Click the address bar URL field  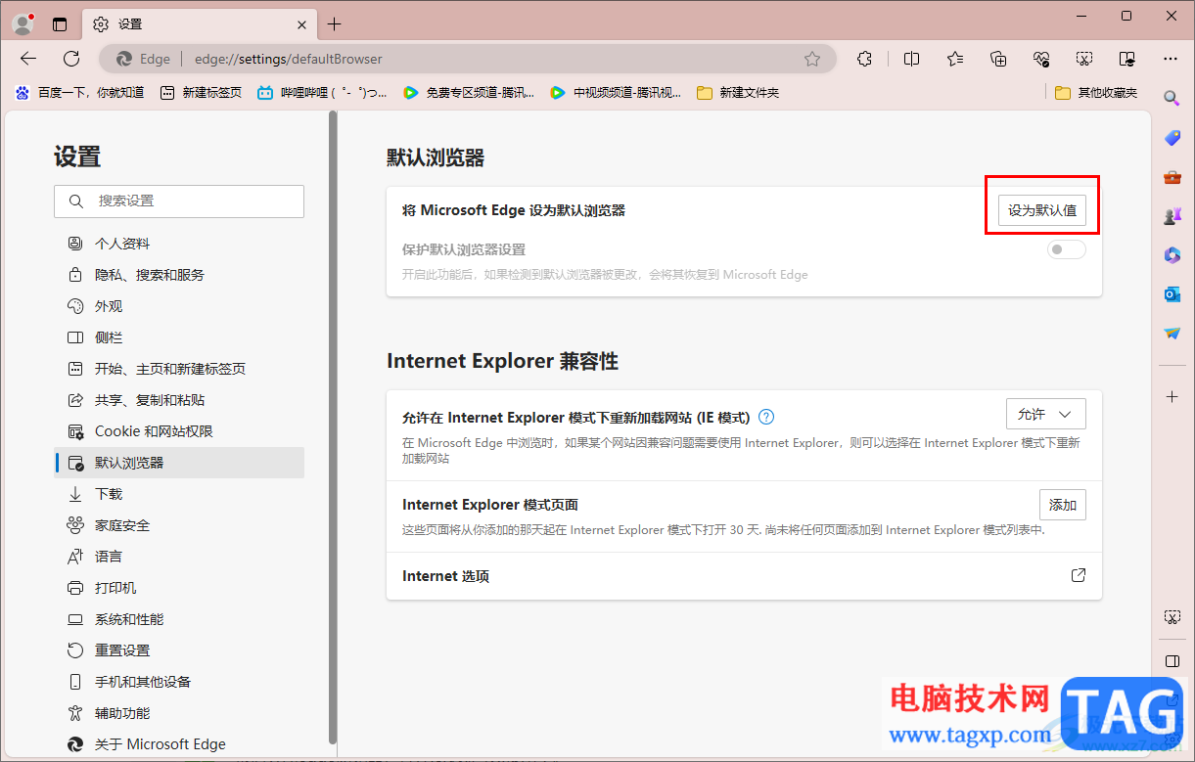coord(470,59)
